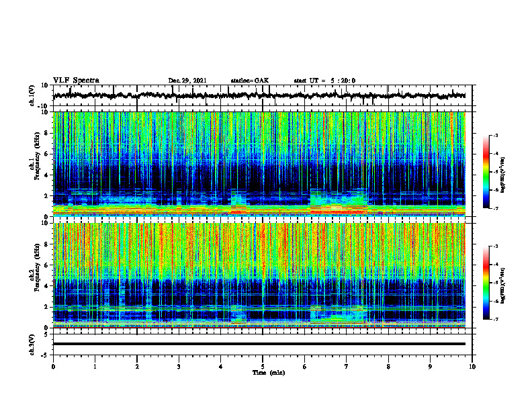Click the ch.2 spectrogram panel

pyautogui.click(x=259, y=275)
